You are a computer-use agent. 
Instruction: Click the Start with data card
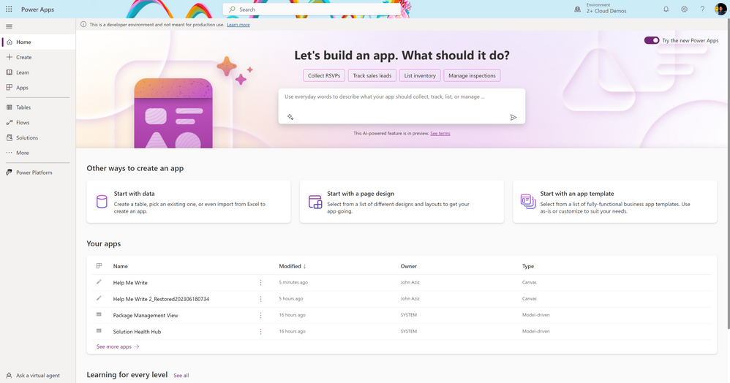(189, 202)
